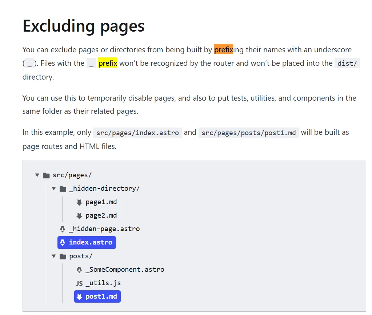
Task: Collapse the _hidden-directory/ disclosure triangle
Action: [x=54, y=189]
